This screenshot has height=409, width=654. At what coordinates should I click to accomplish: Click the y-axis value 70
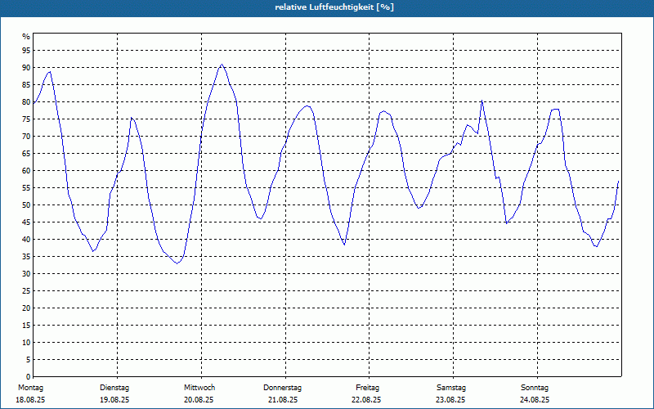(x=26, y=137)
